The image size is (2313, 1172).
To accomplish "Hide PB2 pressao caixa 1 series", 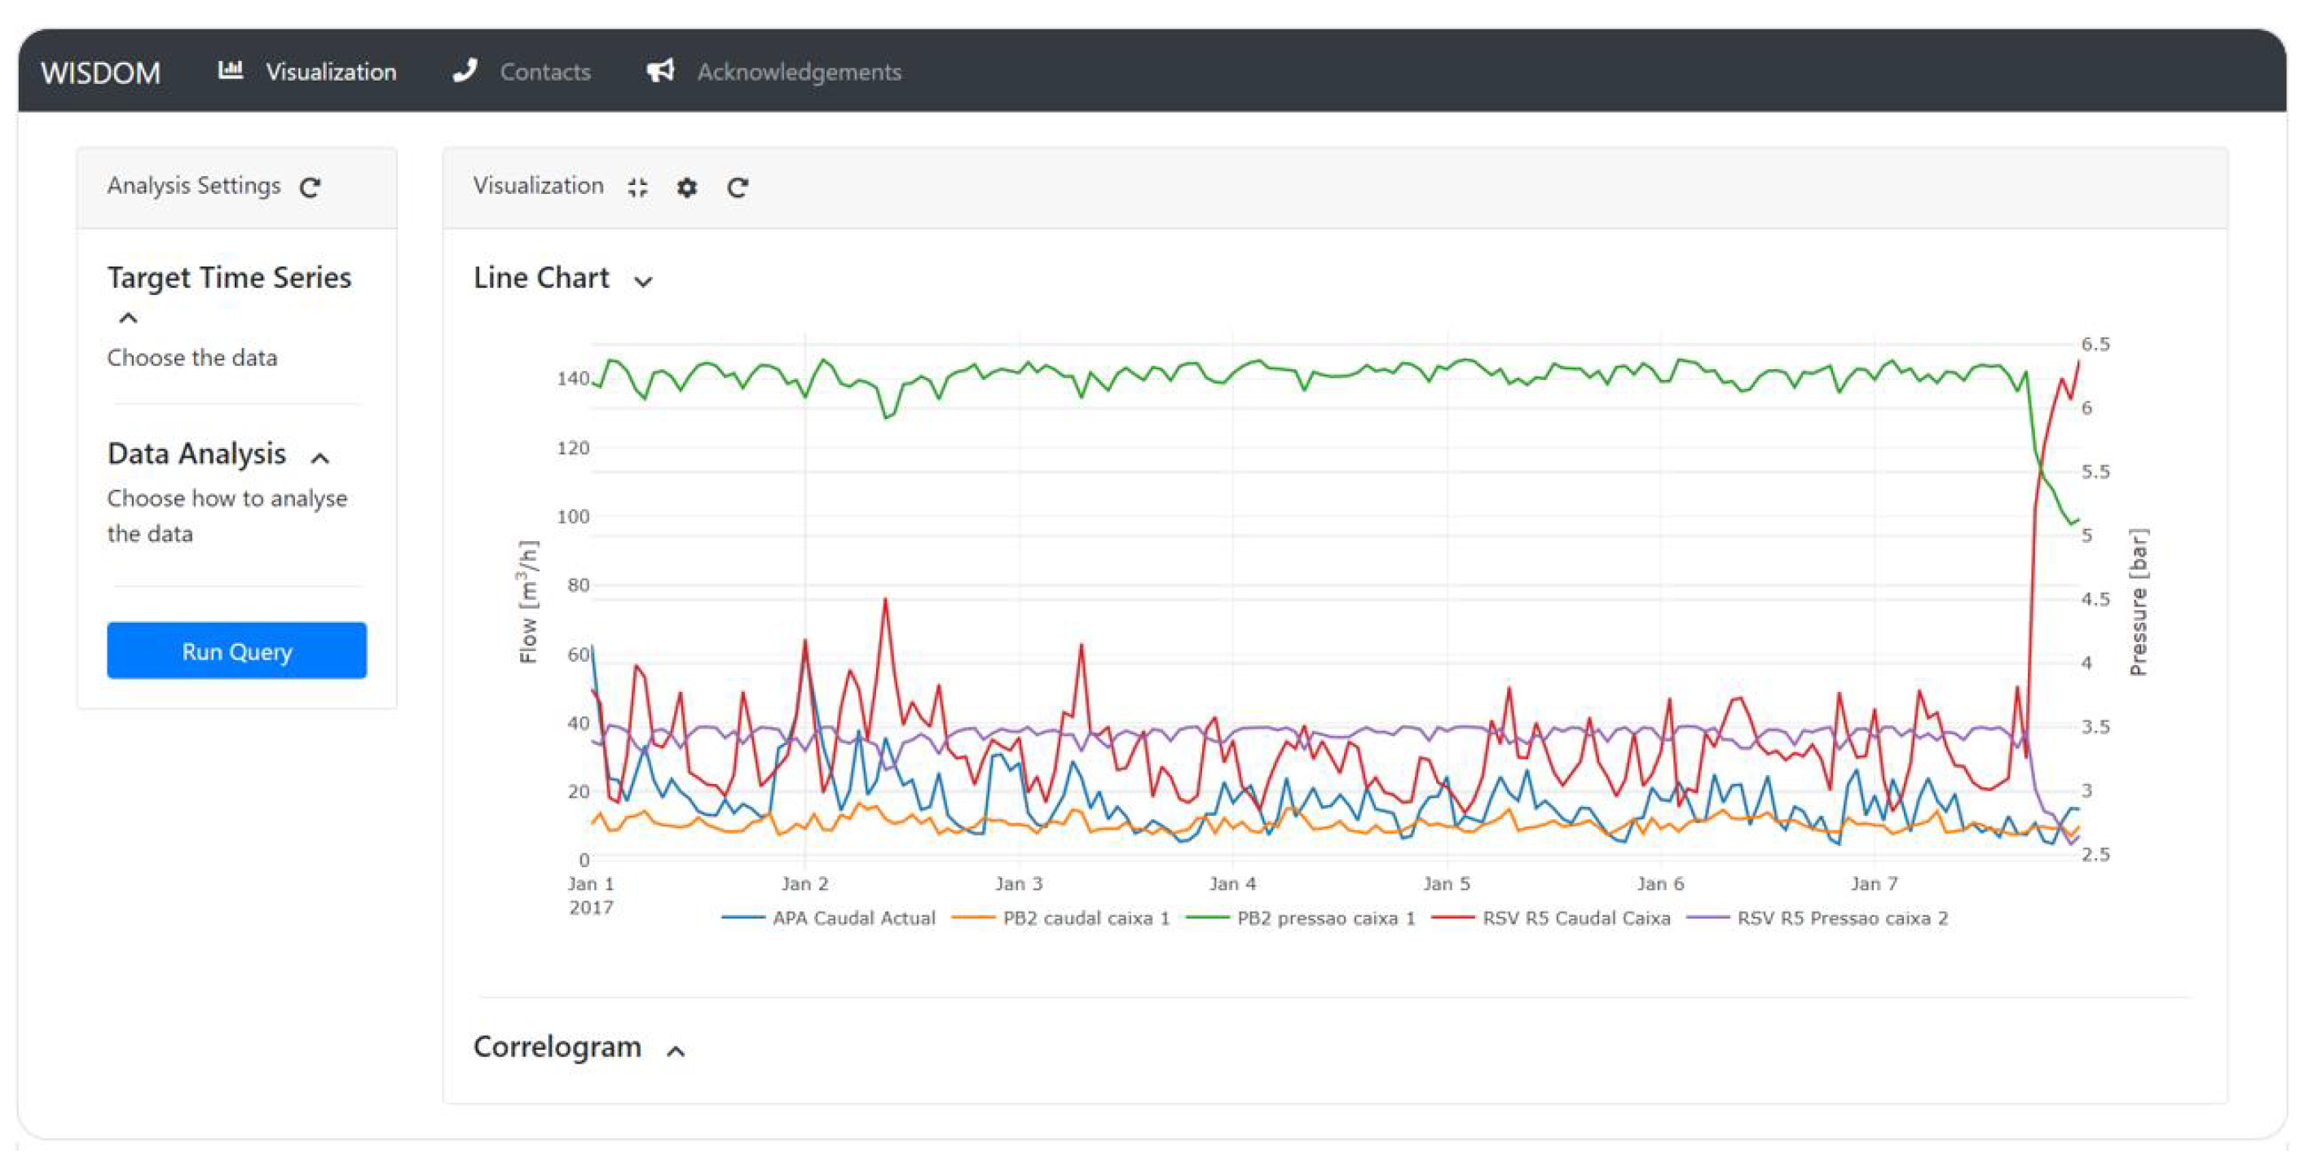I will click(x=1324, y=918).
